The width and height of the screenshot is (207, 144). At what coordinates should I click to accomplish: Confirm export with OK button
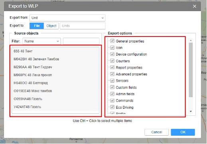183,132
